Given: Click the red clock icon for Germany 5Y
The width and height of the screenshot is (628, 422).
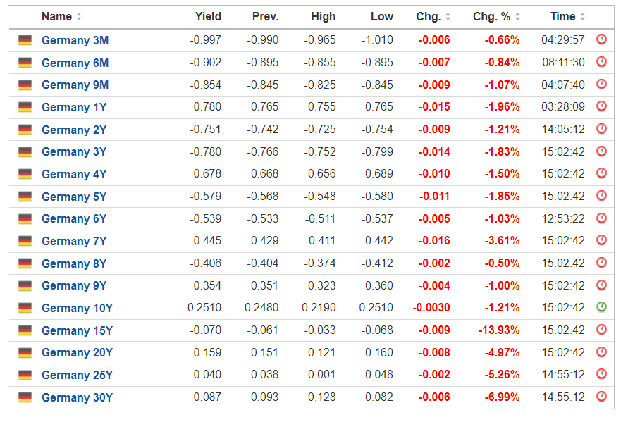Looking at the screenshot, I should (x=601, y=196).
